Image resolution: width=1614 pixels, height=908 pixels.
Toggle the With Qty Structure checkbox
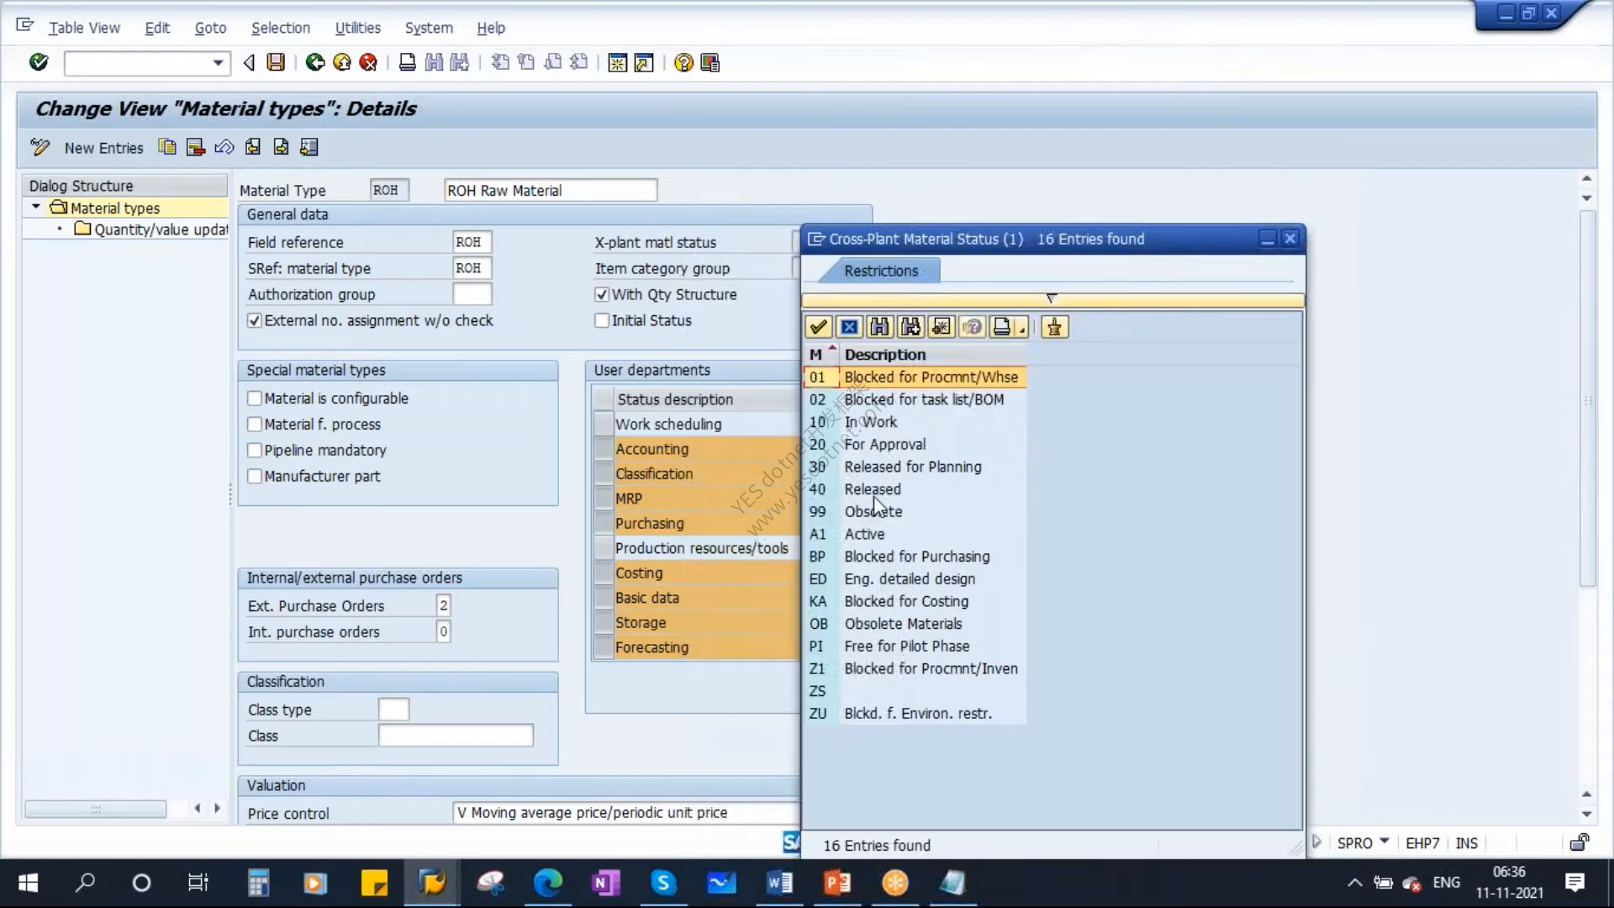pos(602,294)
